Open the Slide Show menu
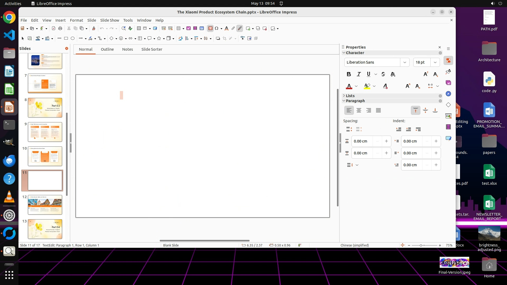This screenshot has width=507, height=285. pos(109,20)
